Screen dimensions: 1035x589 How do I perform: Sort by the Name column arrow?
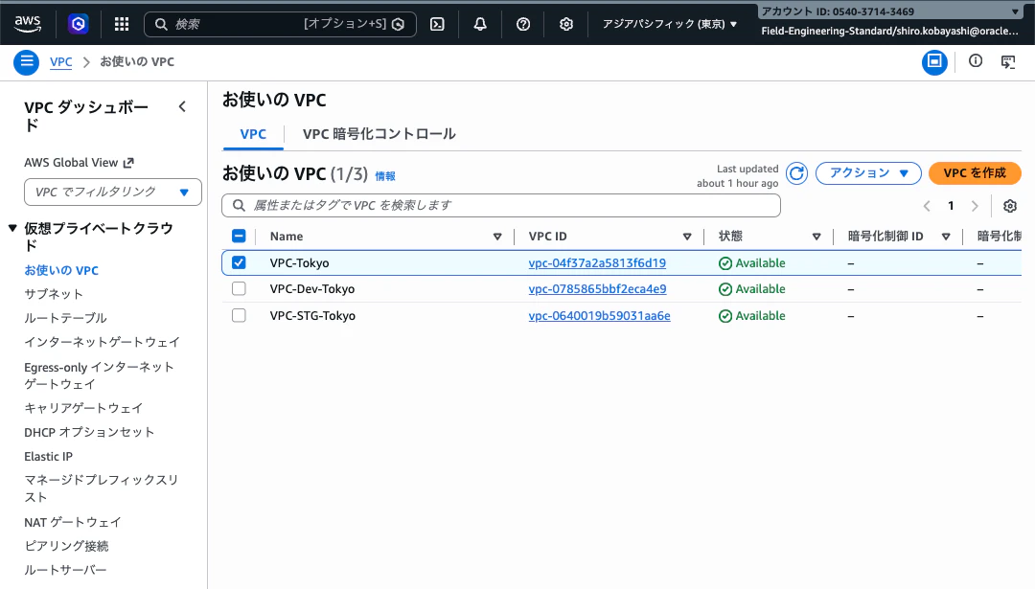497,237
